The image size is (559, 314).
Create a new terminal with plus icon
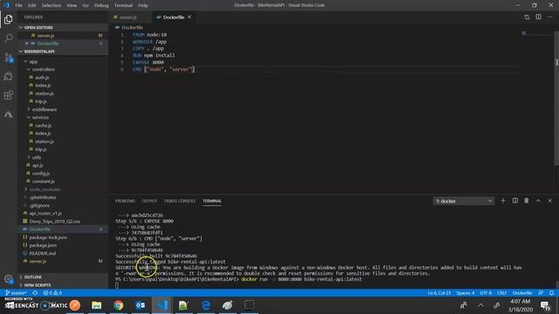pyautogui.click(x=503, y=201)
